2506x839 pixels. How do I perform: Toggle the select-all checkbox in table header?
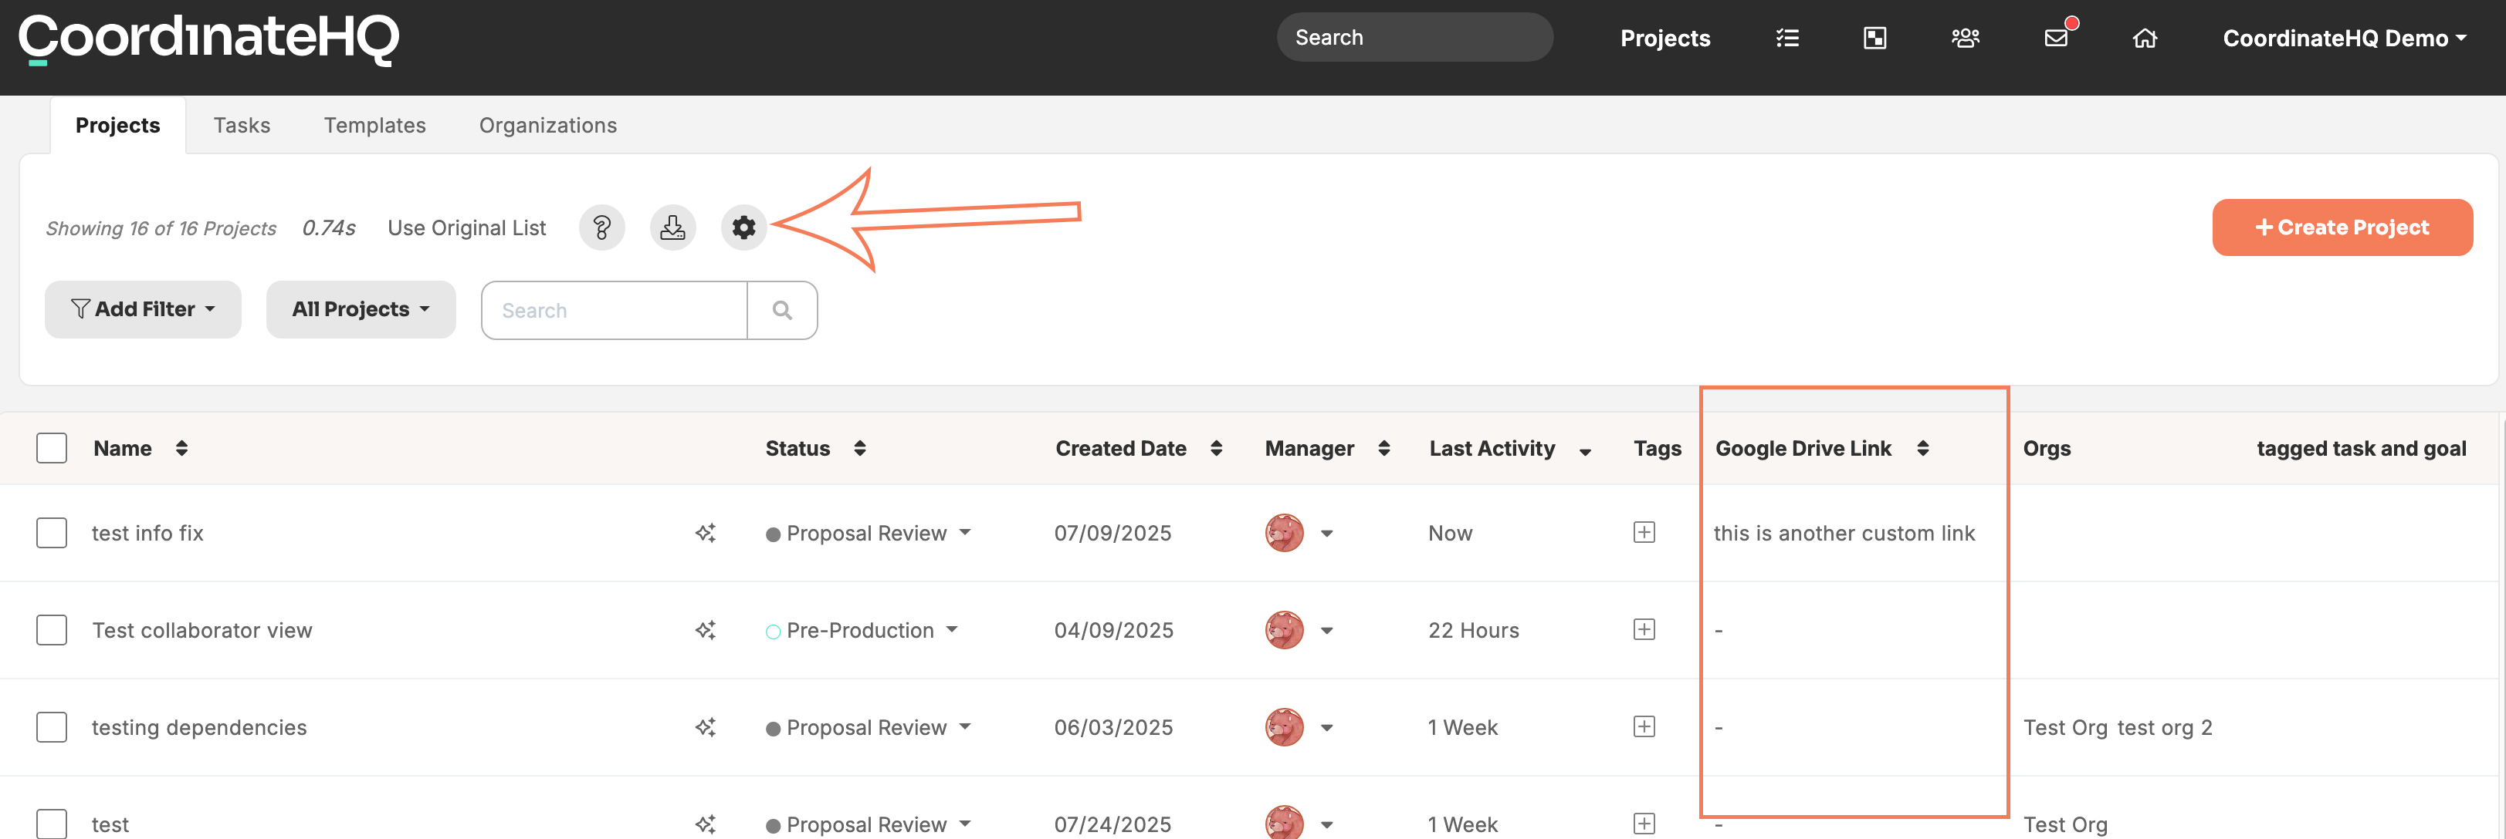tap(52, 448)
